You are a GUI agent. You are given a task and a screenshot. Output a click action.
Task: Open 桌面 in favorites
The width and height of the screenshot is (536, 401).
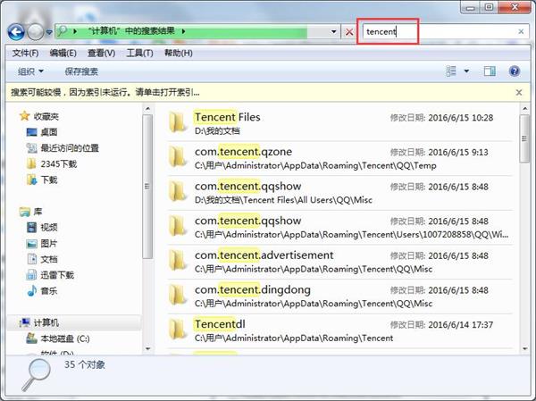(49, 132)
